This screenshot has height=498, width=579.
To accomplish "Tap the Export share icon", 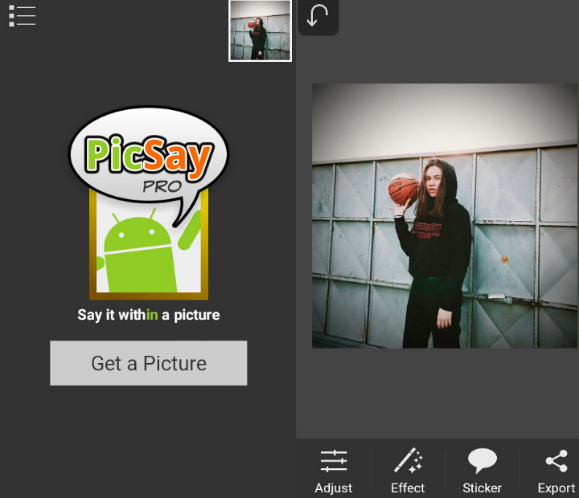I will click(556, 471).
